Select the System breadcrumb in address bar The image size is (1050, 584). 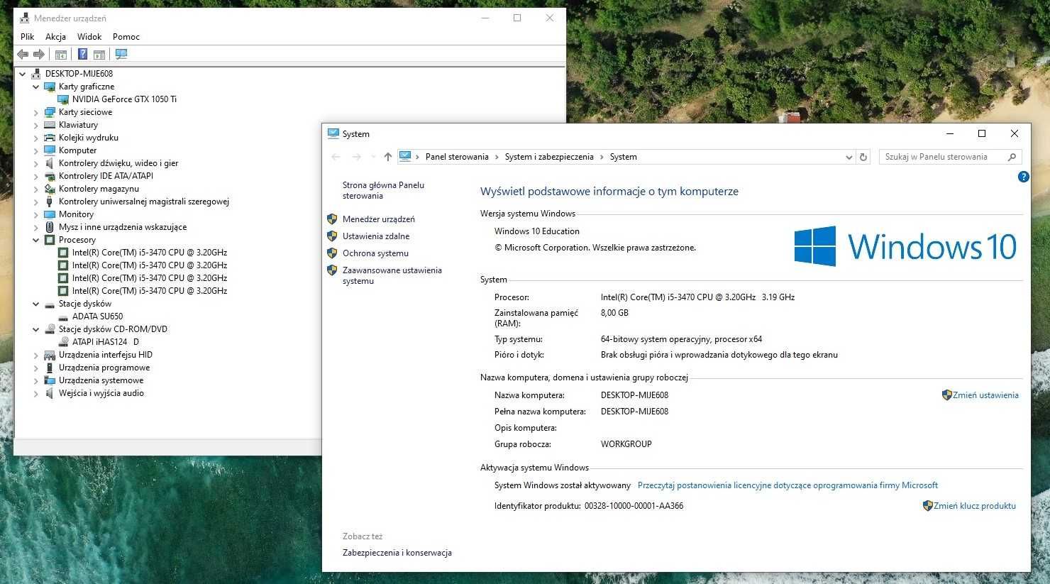(623, 157)
